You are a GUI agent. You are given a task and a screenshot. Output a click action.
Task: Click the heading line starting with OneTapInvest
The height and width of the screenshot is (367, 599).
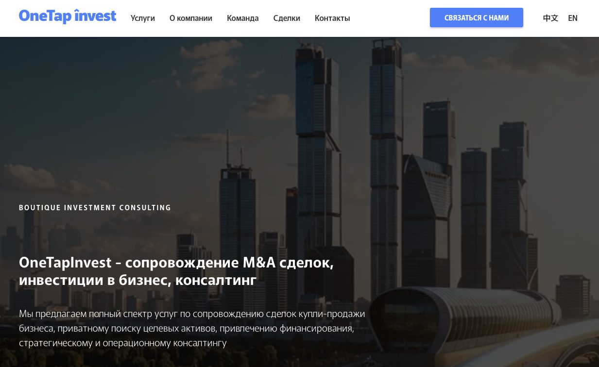(176, 263)
